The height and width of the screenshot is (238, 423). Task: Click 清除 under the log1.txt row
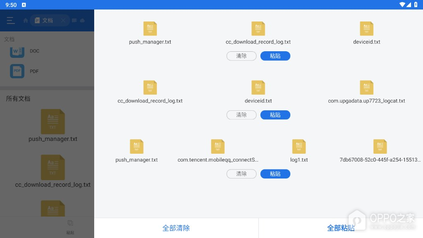pos(241,174)
